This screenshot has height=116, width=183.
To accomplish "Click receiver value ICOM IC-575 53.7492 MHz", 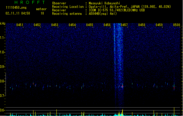I will pyautogui.click(x=117, y=10).
